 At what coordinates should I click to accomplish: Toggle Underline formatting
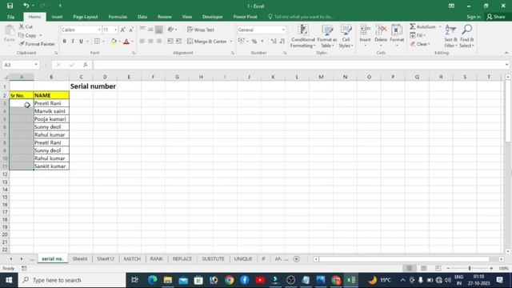pyautogui.click(x=81, y=41)
